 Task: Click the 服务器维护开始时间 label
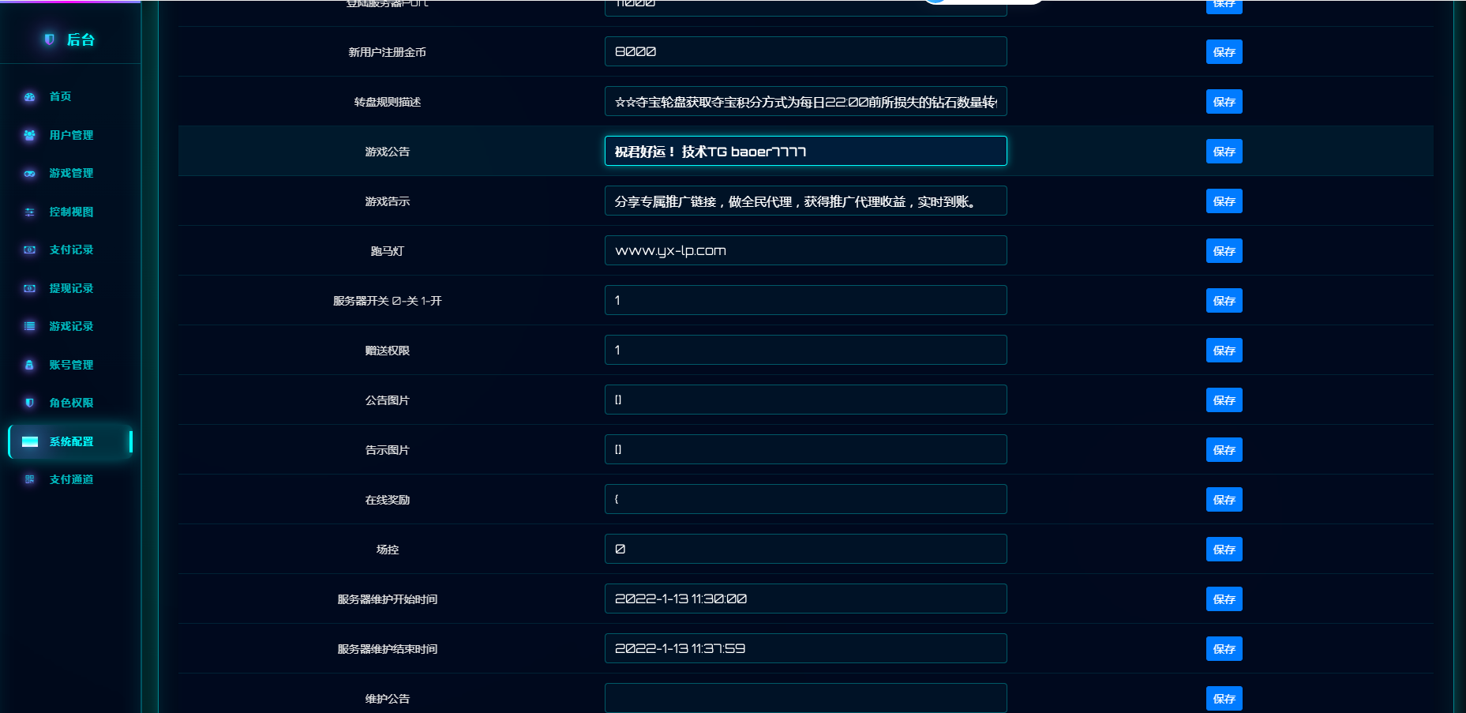point(387,599)
